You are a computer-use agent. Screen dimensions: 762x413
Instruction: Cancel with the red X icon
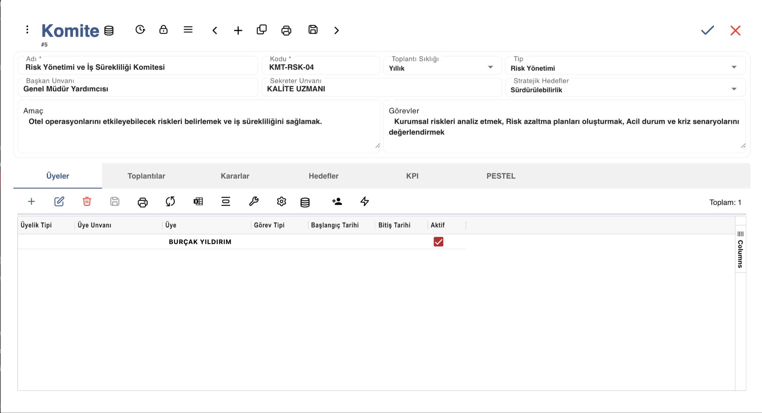pos(735,31)
